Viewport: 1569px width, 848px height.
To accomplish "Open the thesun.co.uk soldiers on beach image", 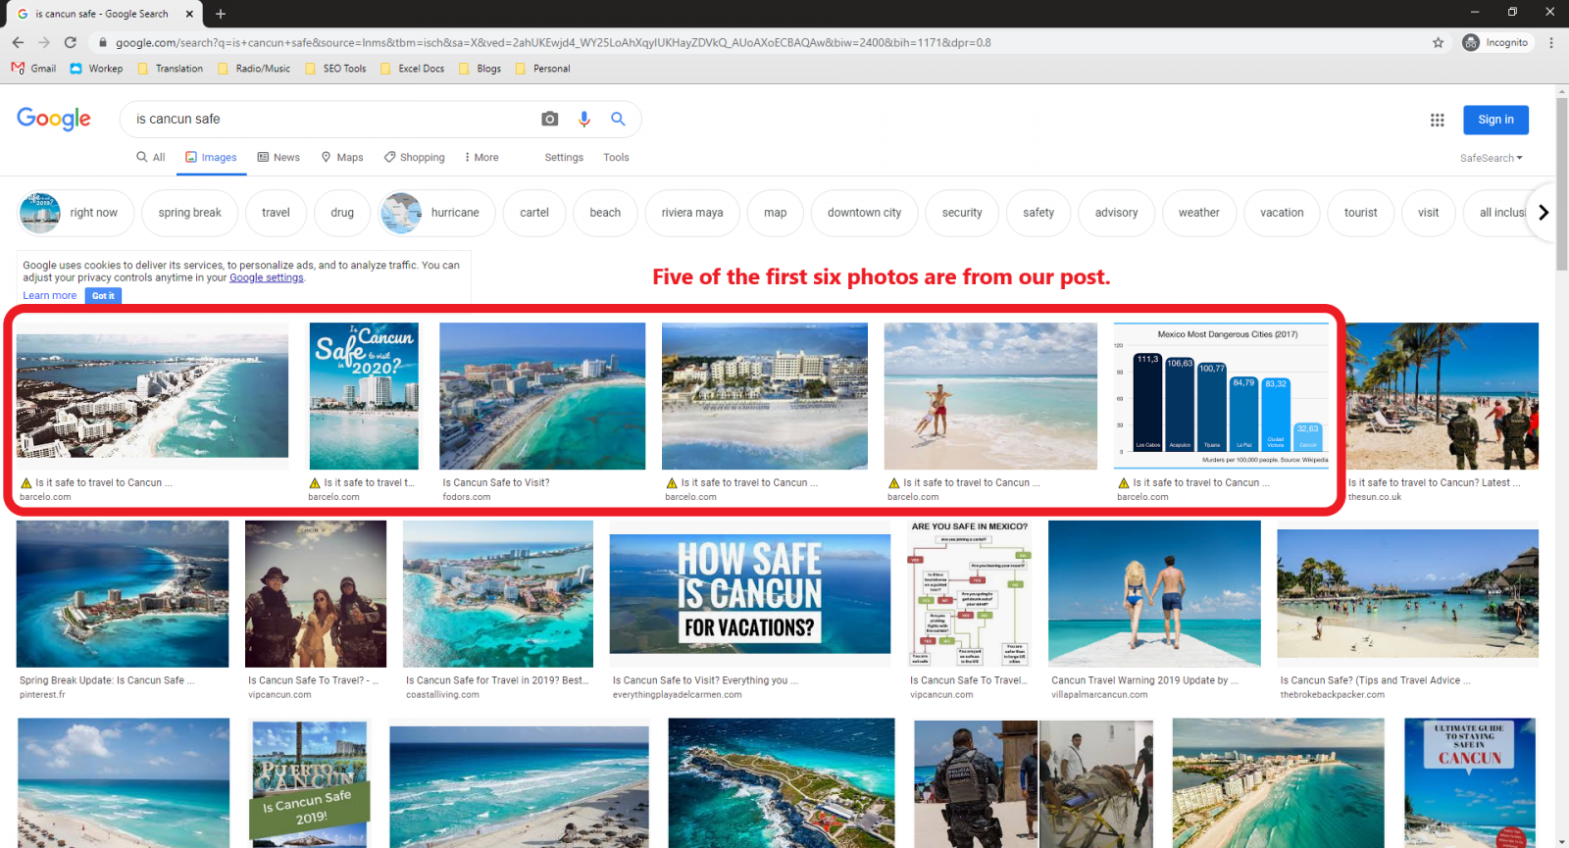I will coord(1442,396).
